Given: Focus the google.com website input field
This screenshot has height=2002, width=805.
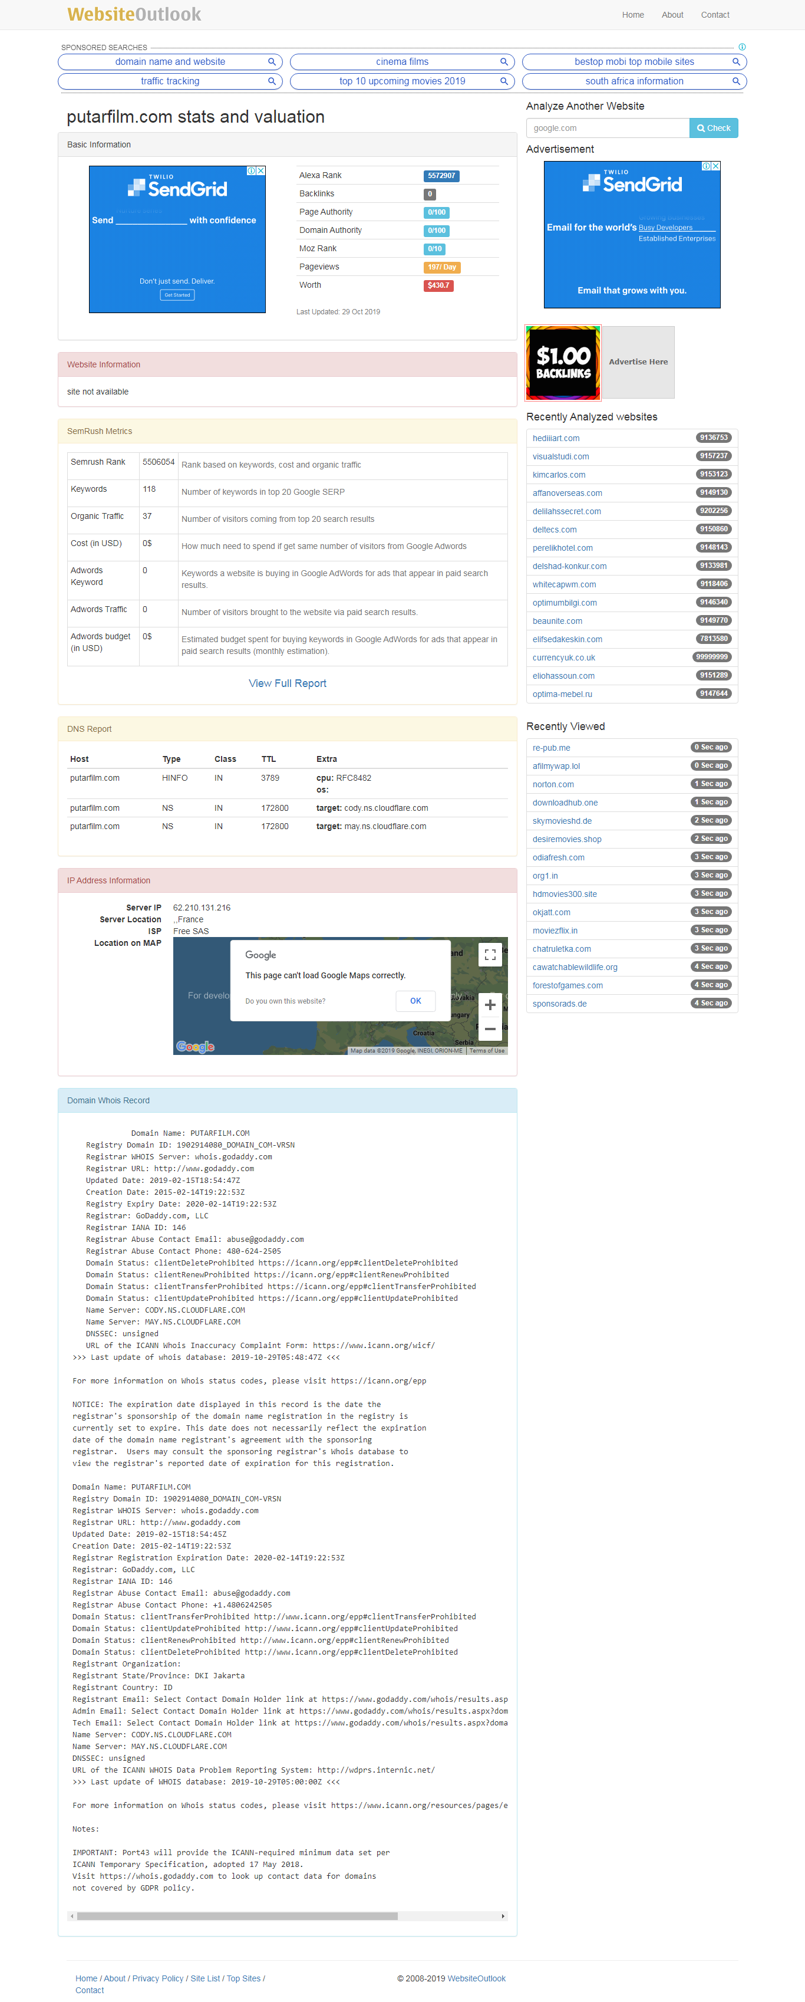Looking at the screenshot, I should tap(608, 128).
